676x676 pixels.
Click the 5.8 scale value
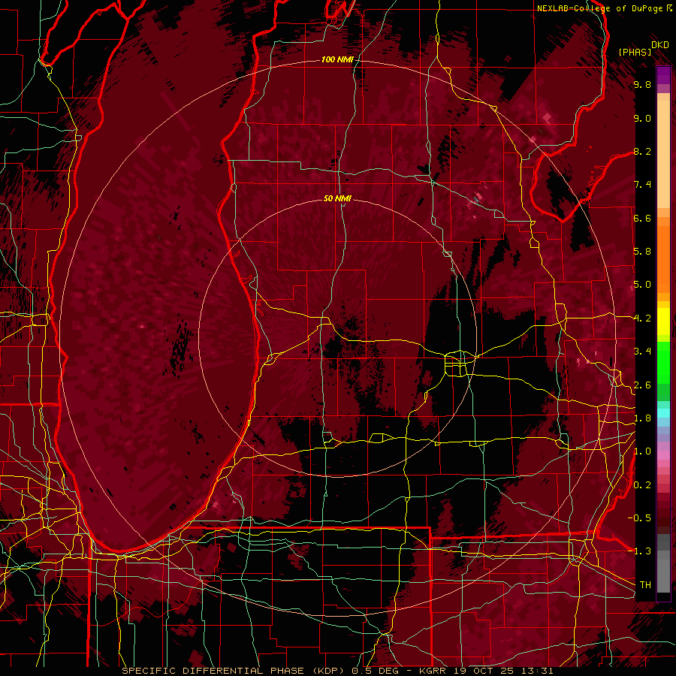click(x=642, y=252)
